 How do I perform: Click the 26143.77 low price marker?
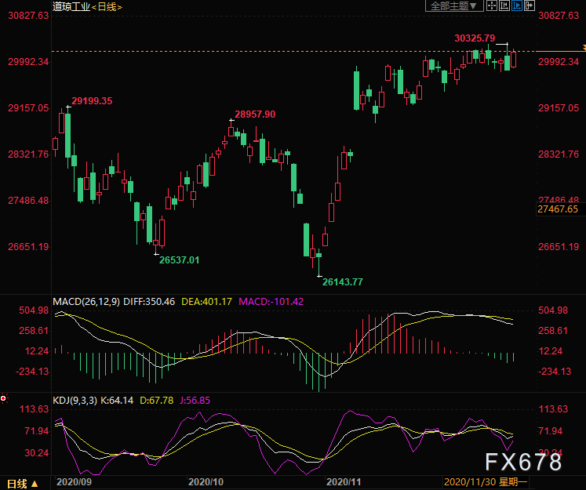tap(344, 281)
